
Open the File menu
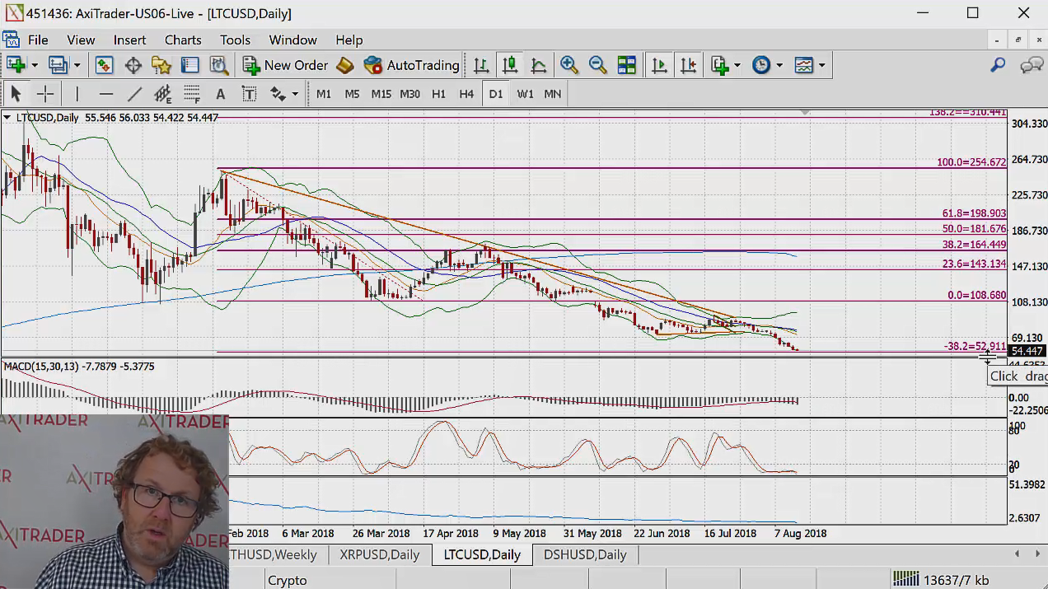point(38,40)
